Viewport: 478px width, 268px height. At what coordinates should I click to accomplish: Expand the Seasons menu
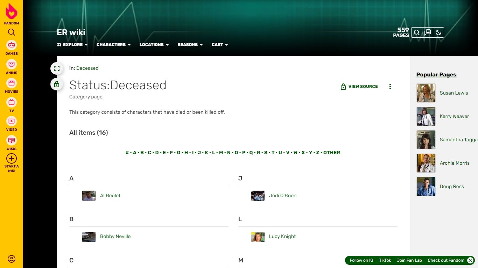pos(190,45)
